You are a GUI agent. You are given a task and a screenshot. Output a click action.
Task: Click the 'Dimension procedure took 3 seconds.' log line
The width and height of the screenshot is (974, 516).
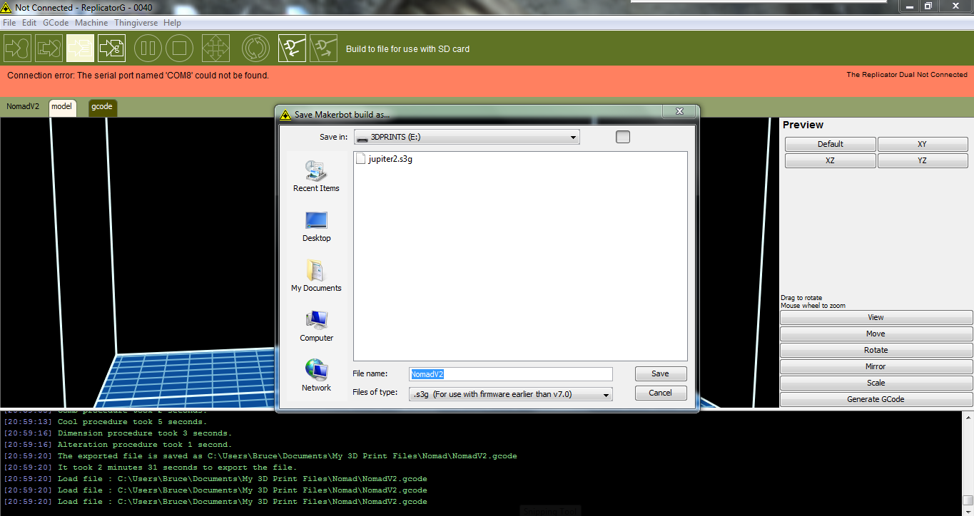tap(118, 433)
